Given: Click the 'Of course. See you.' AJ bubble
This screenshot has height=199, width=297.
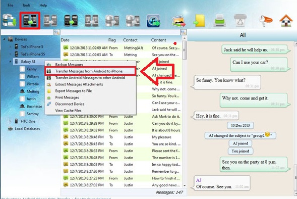Looking at the screenshot, I should pyautogui.click(x=221, y=183).
